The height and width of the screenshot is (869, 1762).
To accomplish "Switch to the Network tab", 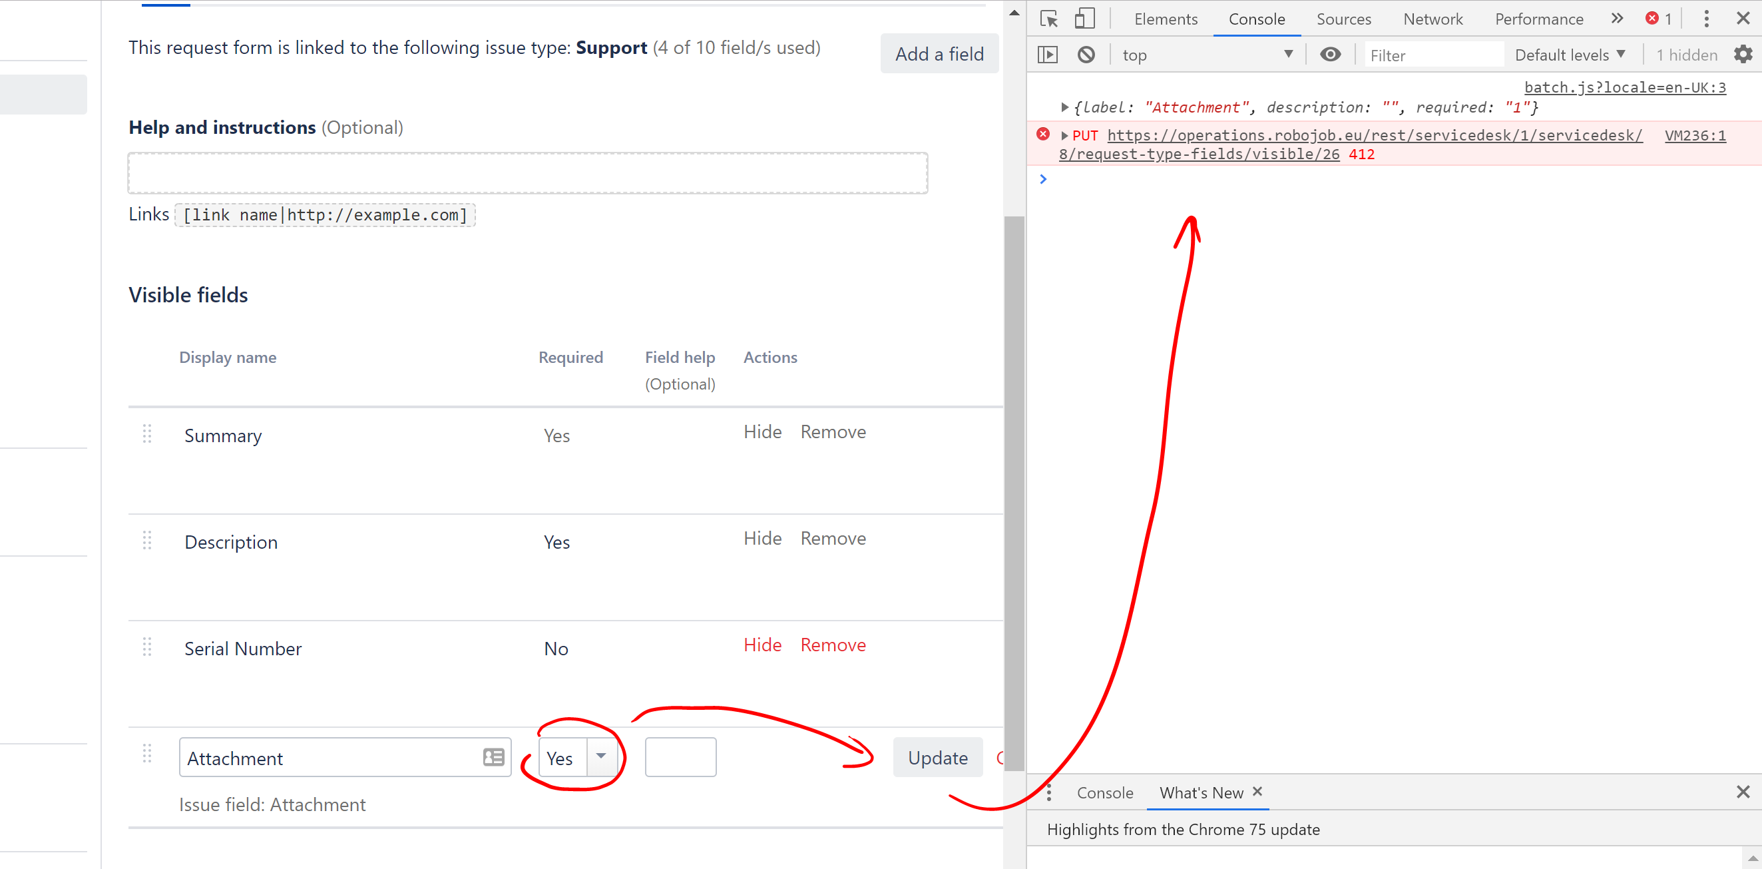I will pos(1432,19).
